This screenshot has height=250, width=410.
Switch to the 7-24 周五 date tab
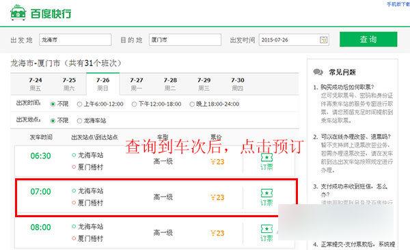(36, 84)
